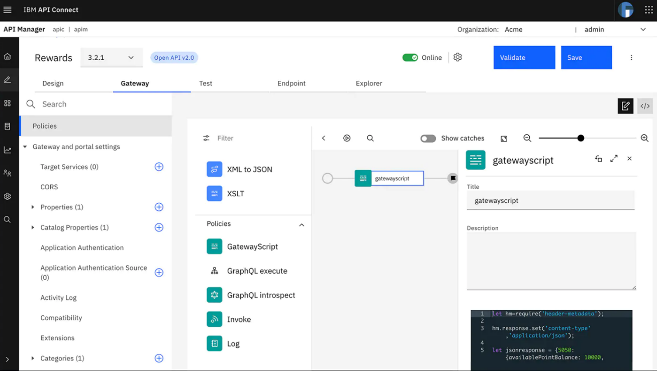
Task: Zoom in the assembly canvas
Action: 644,138
